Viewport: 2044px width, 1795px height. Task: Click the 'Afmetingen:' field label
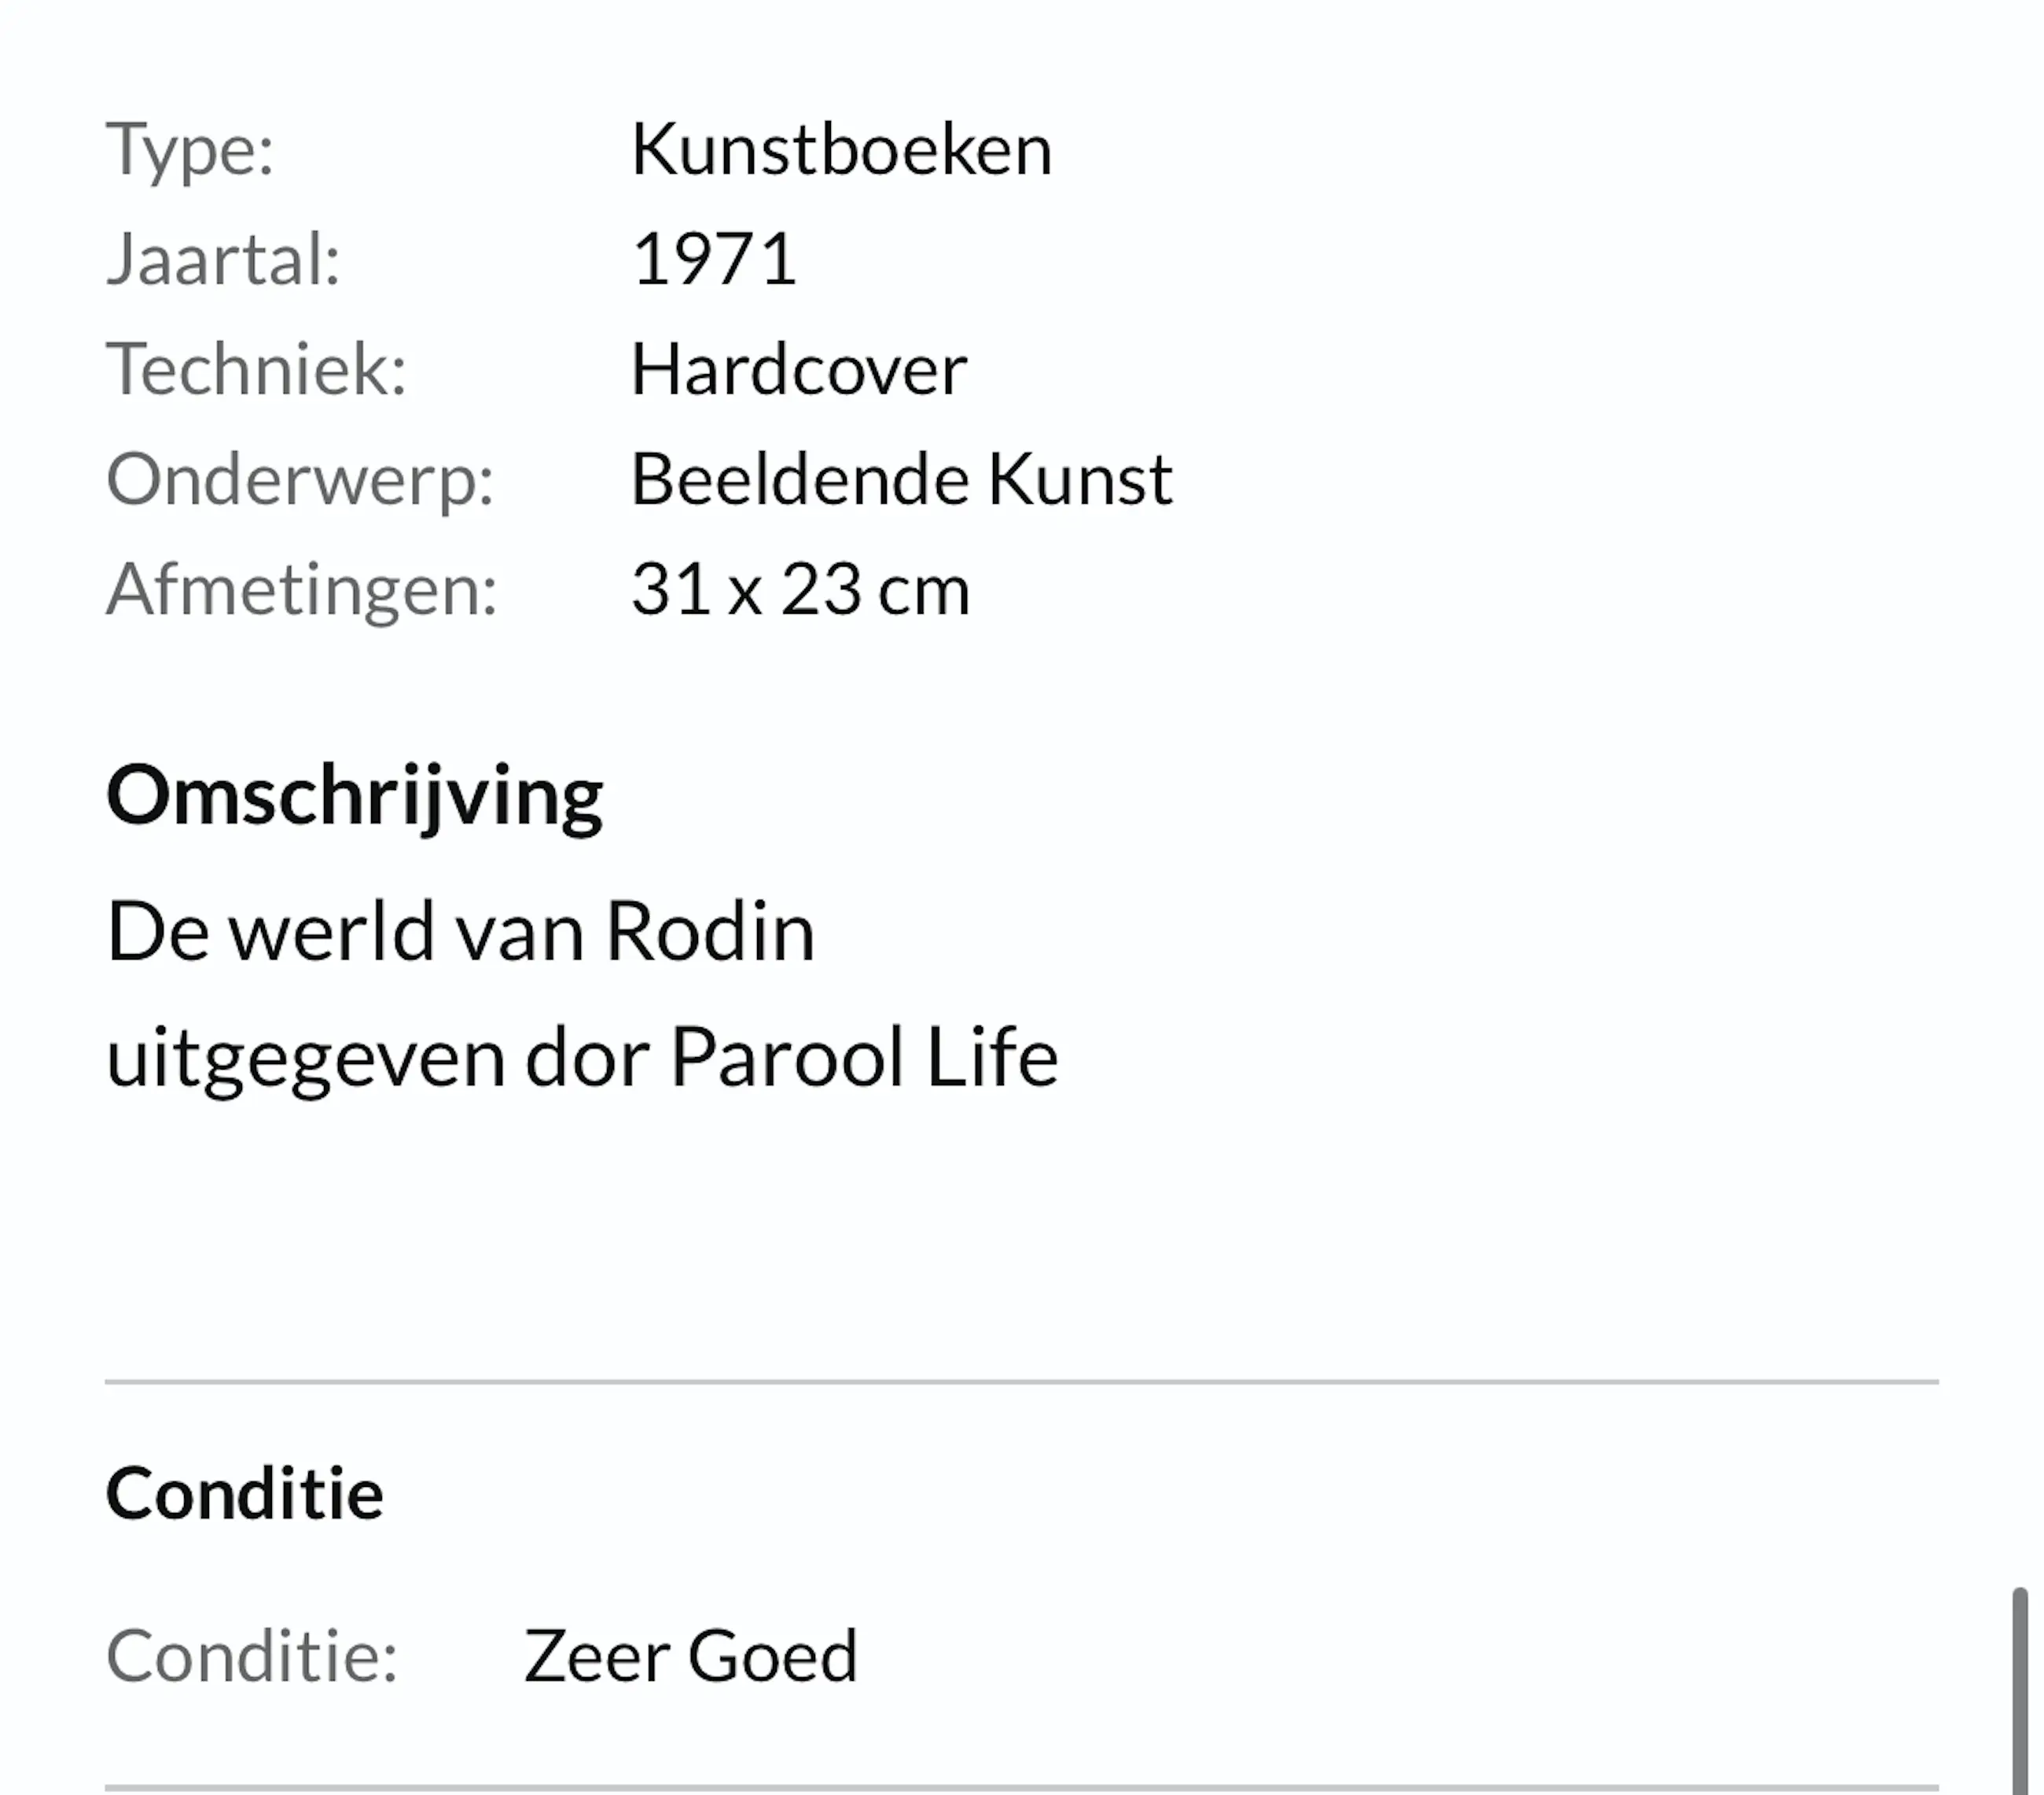(301, 589)
